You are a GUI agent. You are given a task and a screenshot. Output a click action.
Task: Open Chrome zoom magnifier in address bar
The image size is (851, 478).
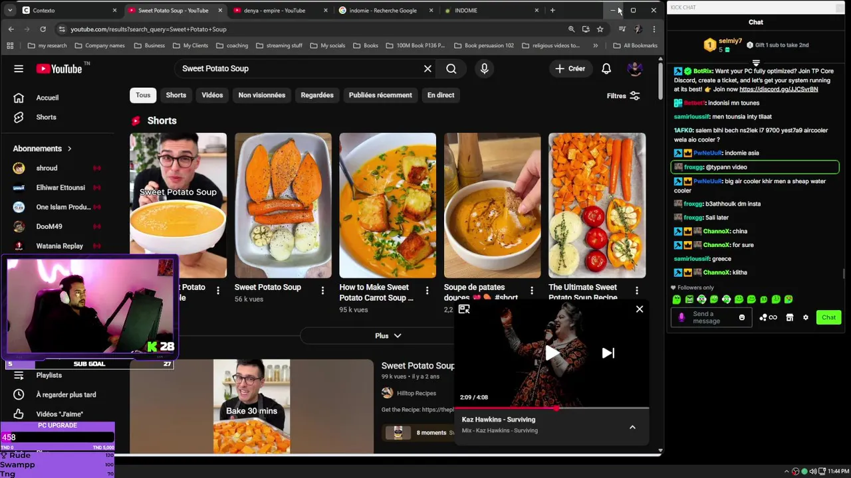point(571,29)
